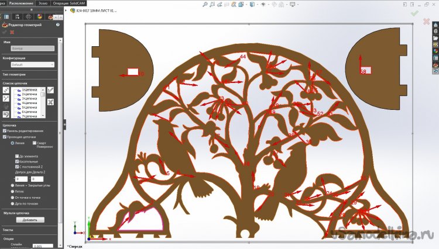Switch to the FeatureManager tree tab icon

[6, 16]
